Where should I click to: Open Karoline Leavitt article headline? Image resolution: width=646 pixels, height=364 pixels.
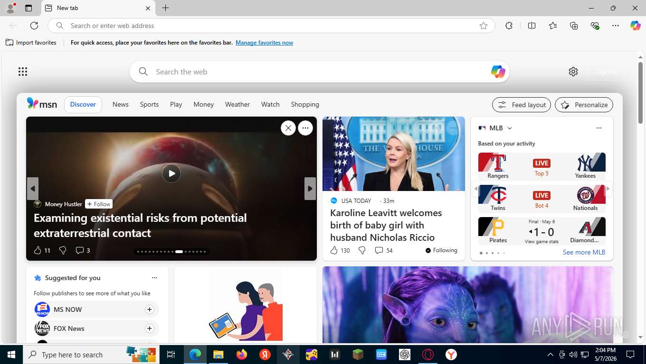pyautogui.click(x=386, y=225)
